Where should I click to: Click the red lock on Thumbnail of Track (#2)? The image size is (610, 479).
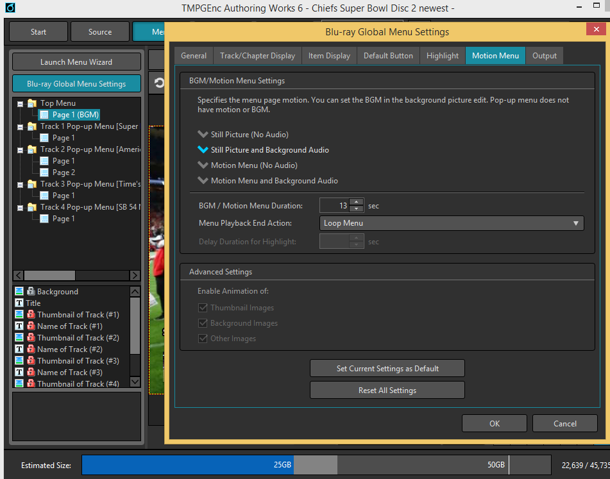coord(31,337)
